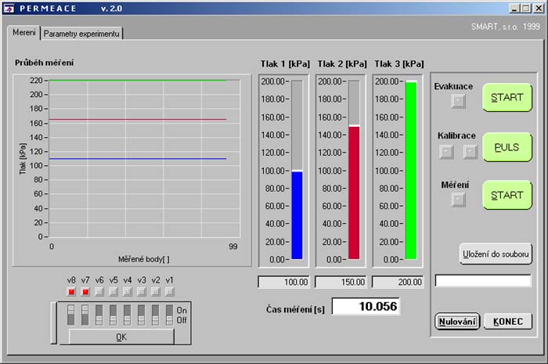Toggle the v5 valve switch
Image resolution: width=548 pixels, height=364 pixels.
114,315
